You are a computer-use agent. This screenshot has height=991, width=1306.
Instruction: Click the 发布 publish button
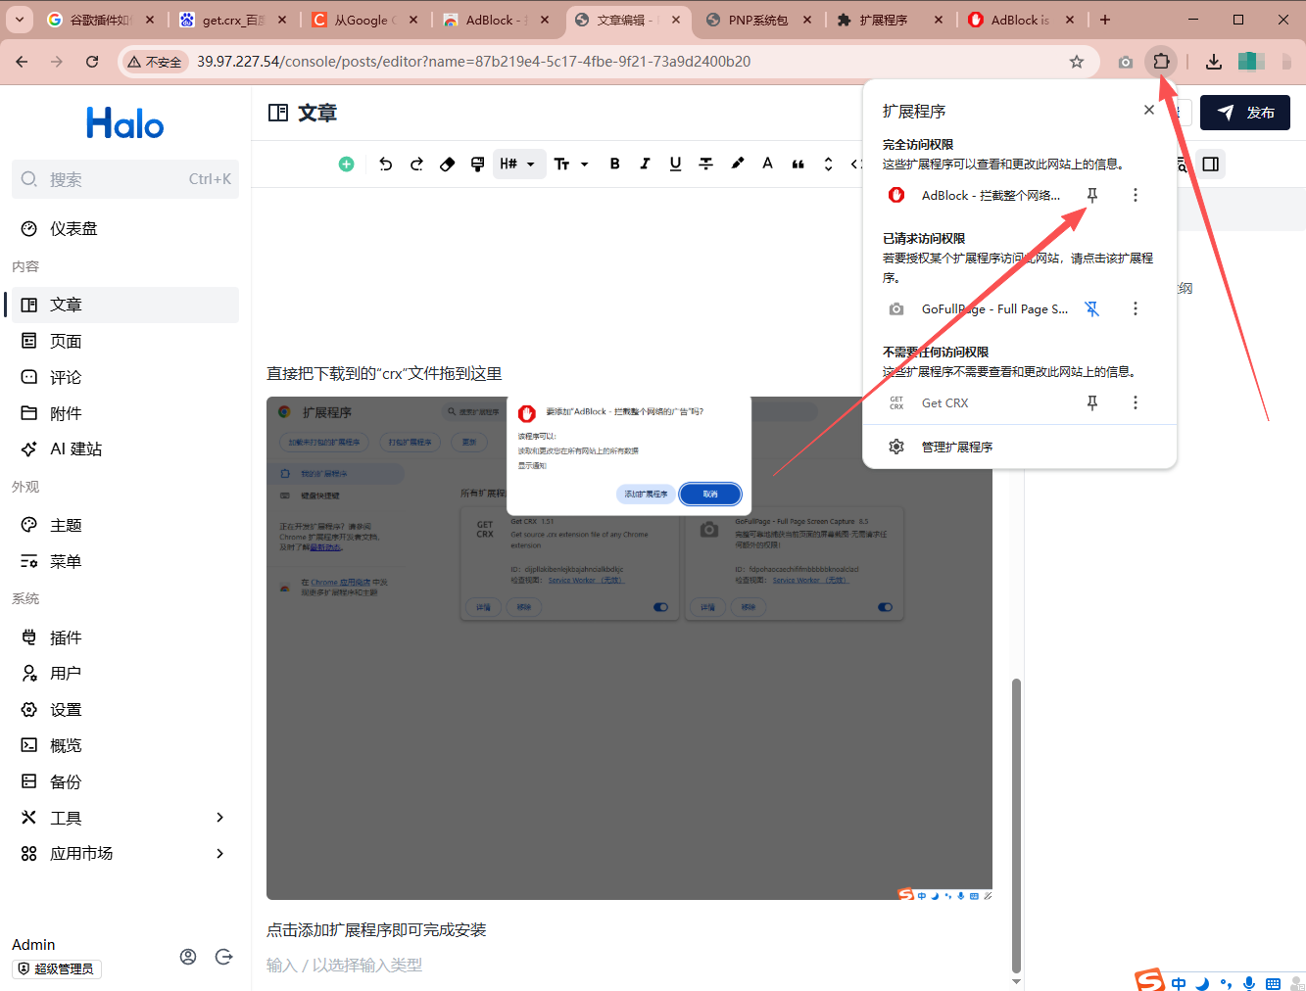tap(1244, 113)
